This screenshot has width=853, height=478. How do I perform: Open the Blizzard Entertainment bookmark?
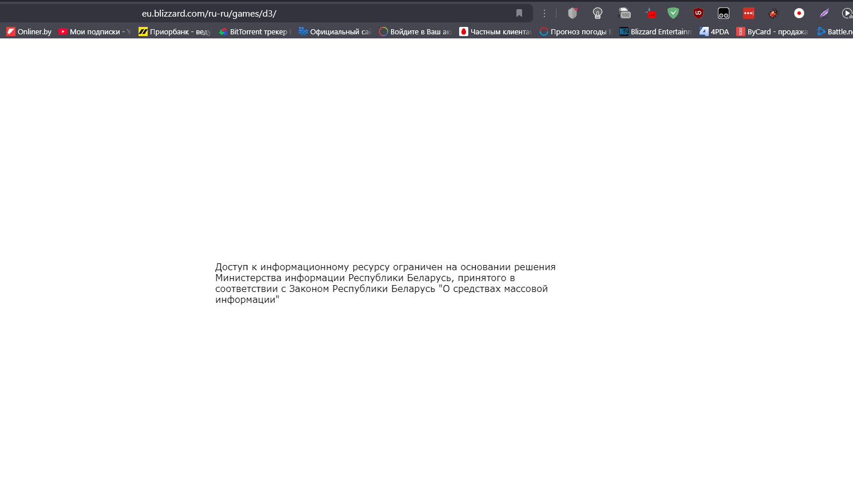(x=656, y=31)
